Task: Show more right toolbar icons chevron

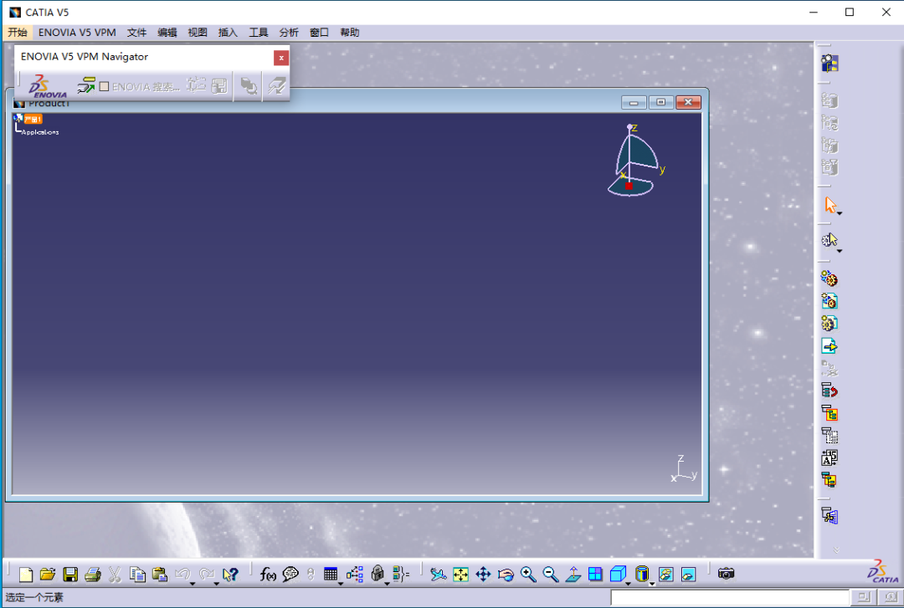Action: [836, 549]
